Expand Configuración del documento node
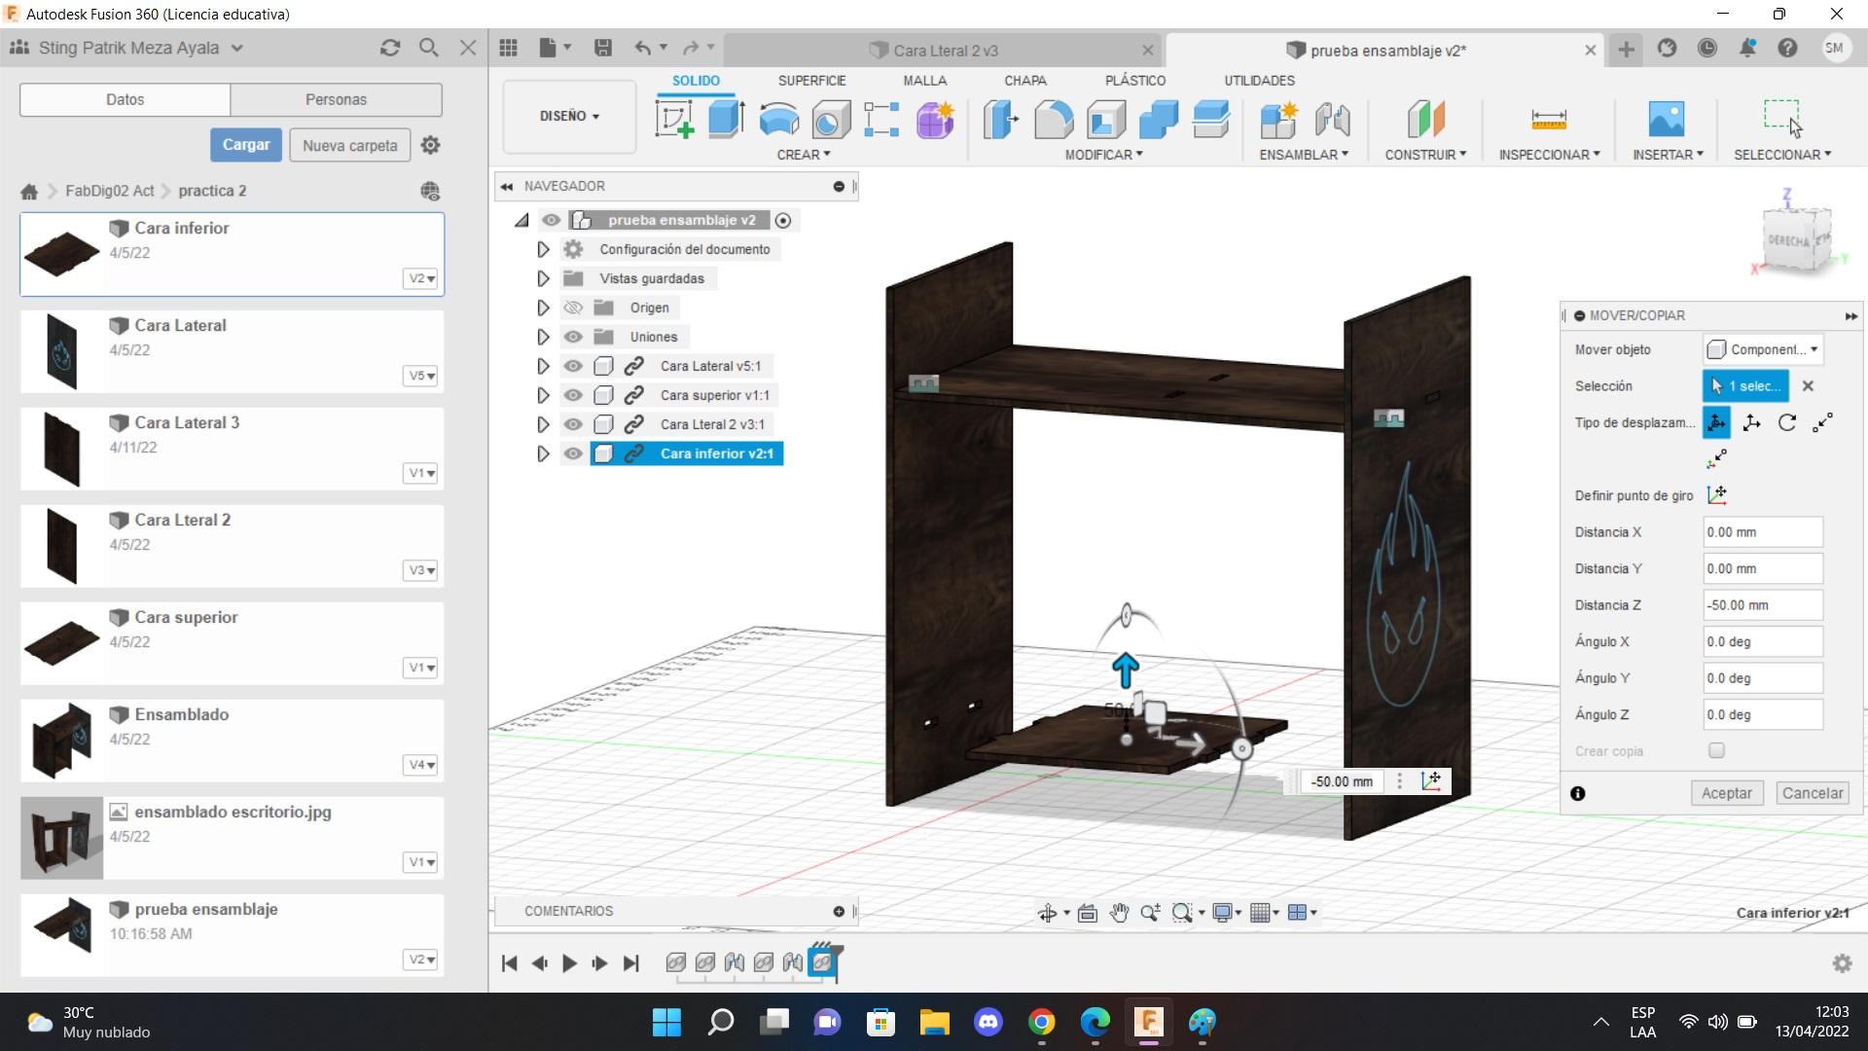 [543, 250]
